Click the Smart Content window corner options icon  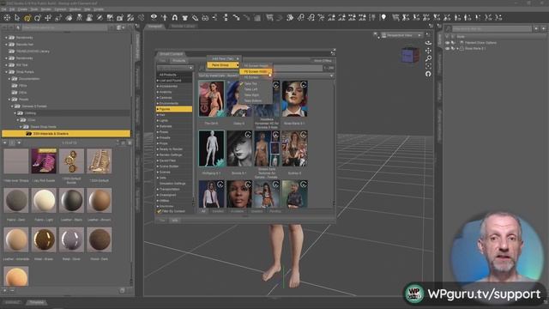[333, 53]
